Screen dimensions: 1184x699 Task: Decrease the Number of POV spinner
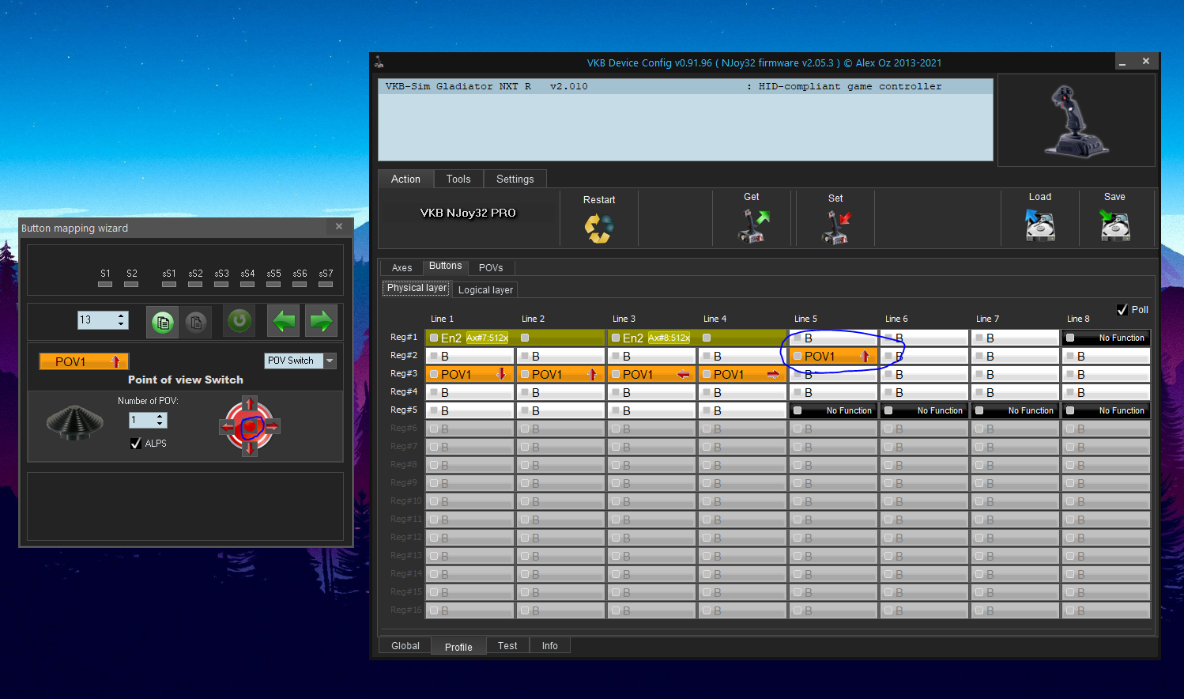click(x=160, y=425)
